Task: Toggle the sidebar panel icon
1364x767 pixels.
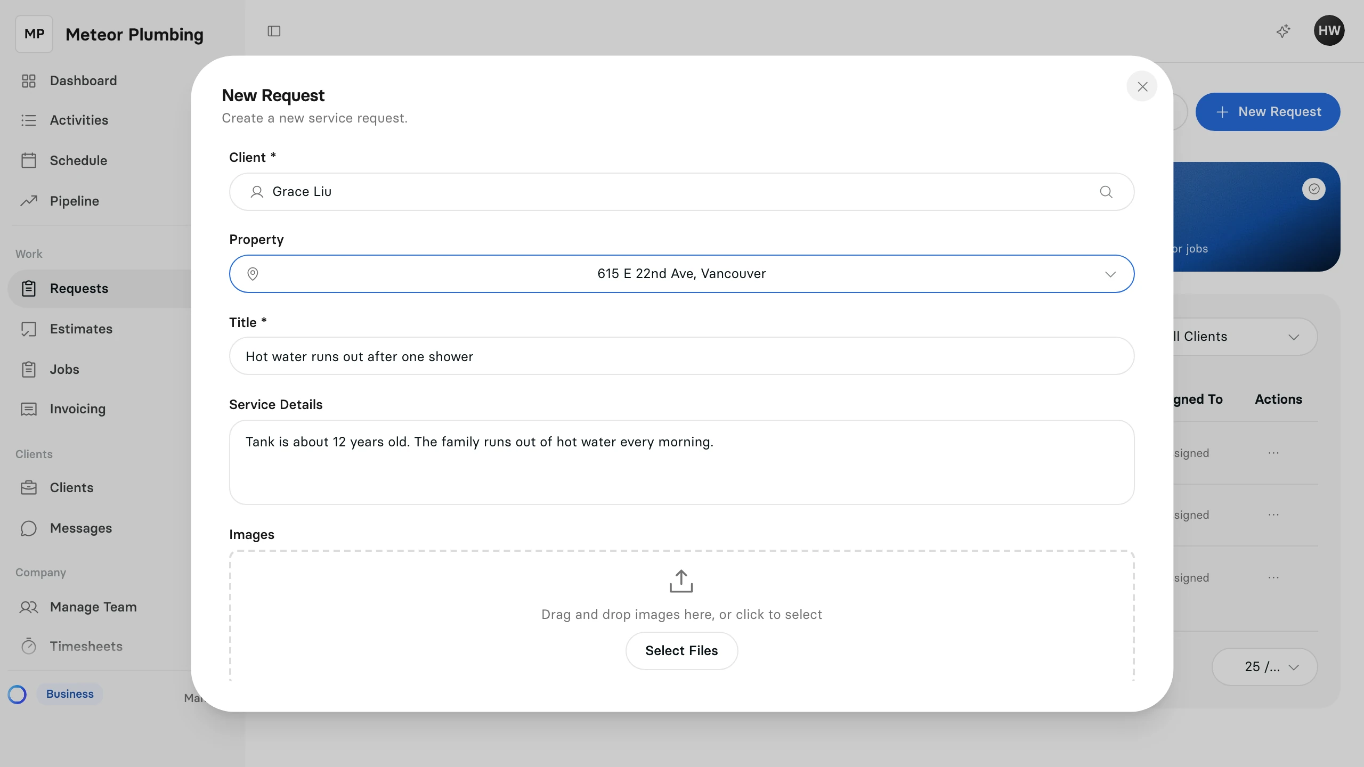Action: click(274, 31)
